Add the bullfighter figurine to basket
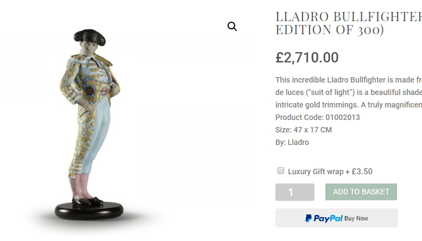 coord(361,192)
